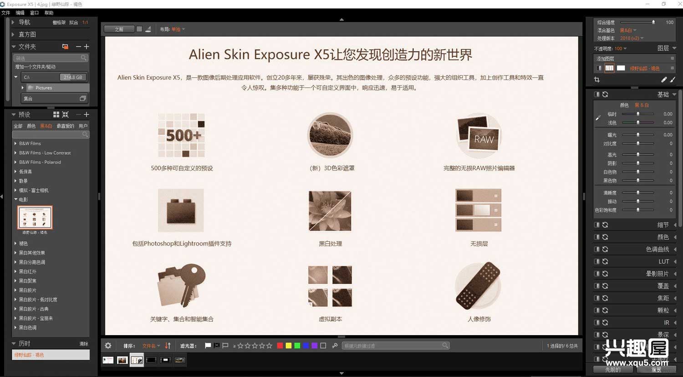
Task: Add a new preset with plus icon
Action: click(87, 115)
